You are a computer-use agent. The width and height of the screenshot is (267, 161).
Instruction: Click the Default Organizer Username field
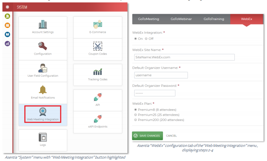(x=161, y=75)
